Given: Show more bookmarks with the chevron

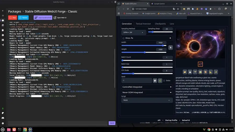Looking at the screenshot, I should coord(228,14).
